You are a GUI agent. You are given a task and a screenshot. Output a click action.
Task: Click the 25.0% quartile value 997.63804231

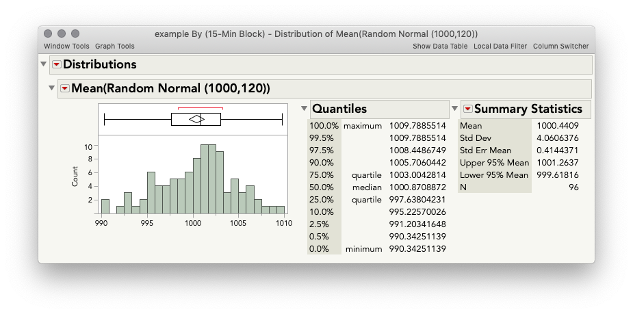click(x=417, y=200)
